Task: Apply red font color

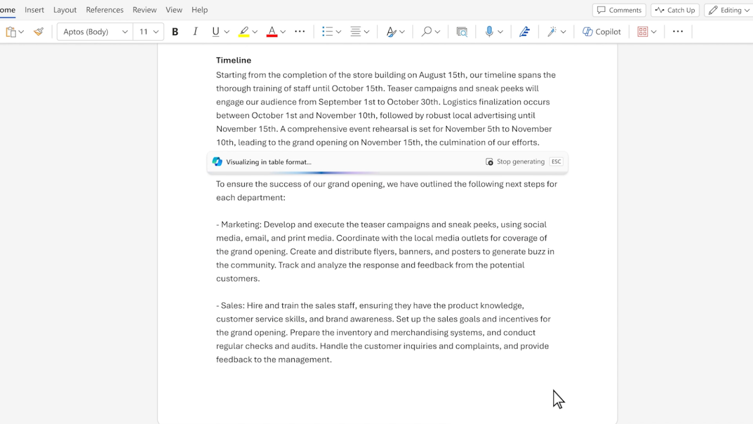Action: coord(272,31)
